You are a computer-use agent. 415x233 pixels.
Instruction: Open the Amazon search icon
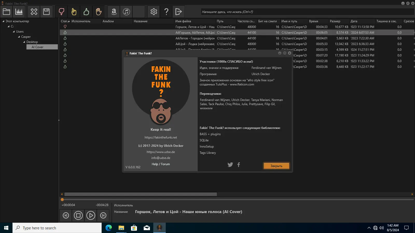click(x=114, y=12)
